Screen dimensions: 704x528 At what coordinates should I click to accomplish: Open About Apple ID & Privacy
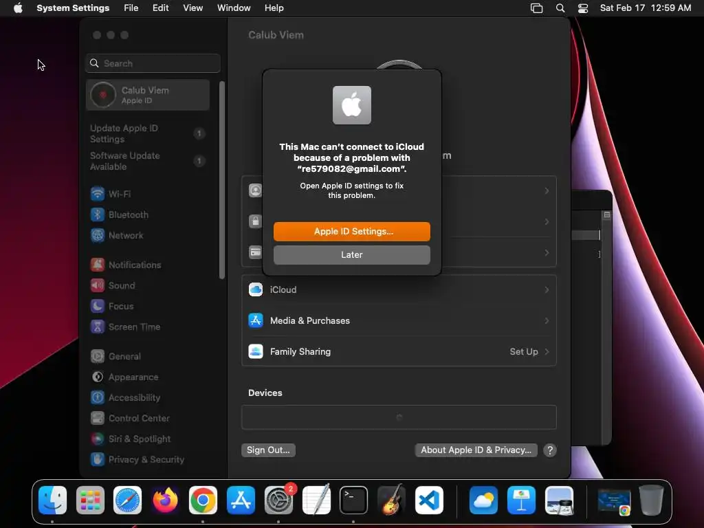pos(476,450)
